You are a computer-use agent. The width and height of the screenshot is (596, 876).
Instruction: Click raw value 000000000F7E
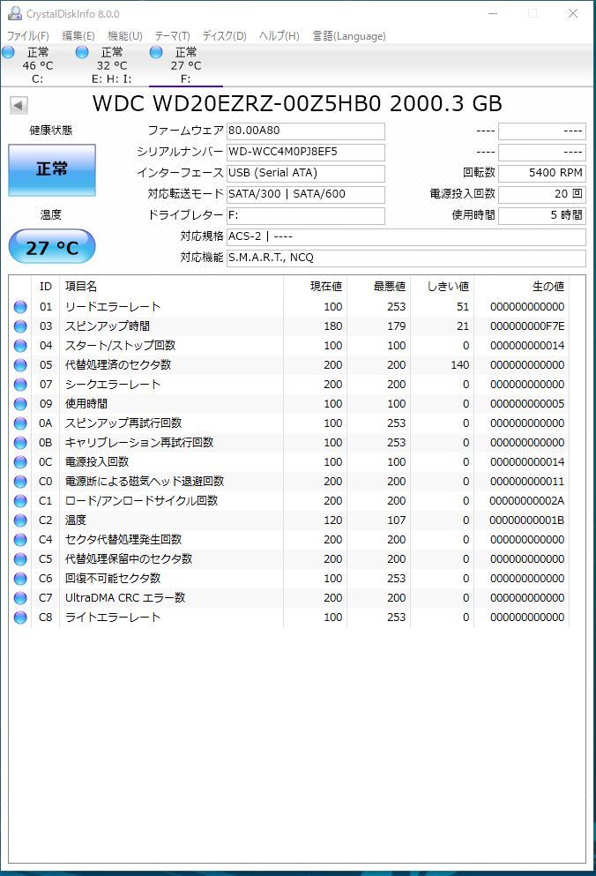pyautogui.click(x=527, y=326)
